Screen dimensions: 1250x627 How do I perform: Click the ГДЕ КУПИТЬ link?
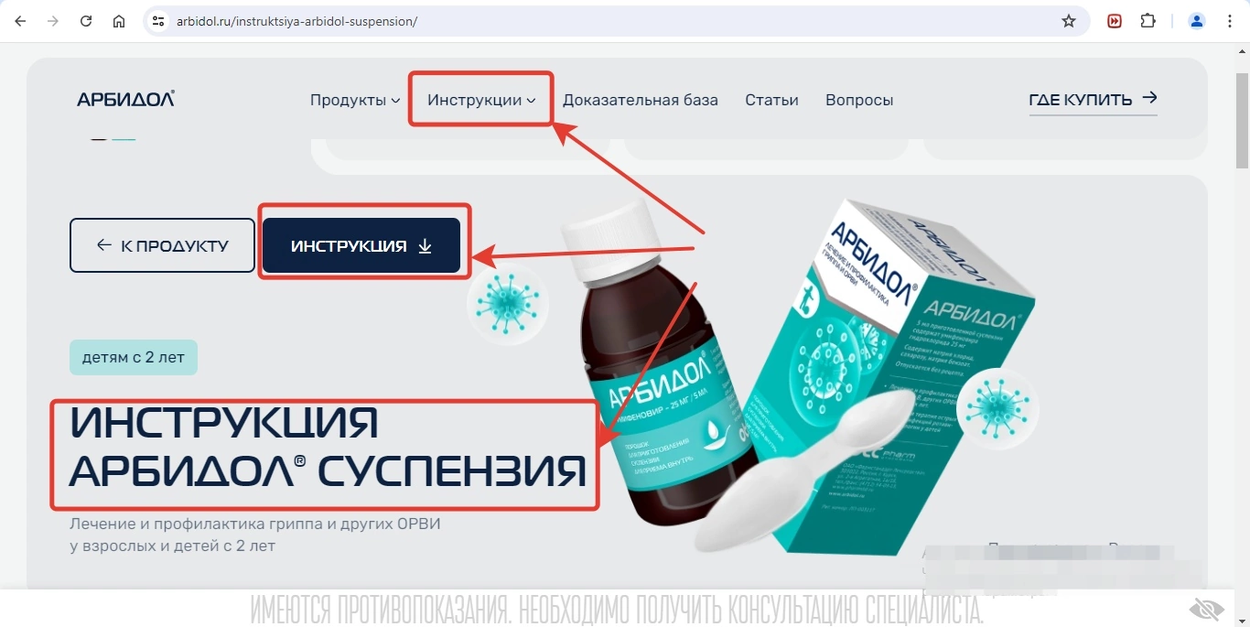[x=1094, y=100]
